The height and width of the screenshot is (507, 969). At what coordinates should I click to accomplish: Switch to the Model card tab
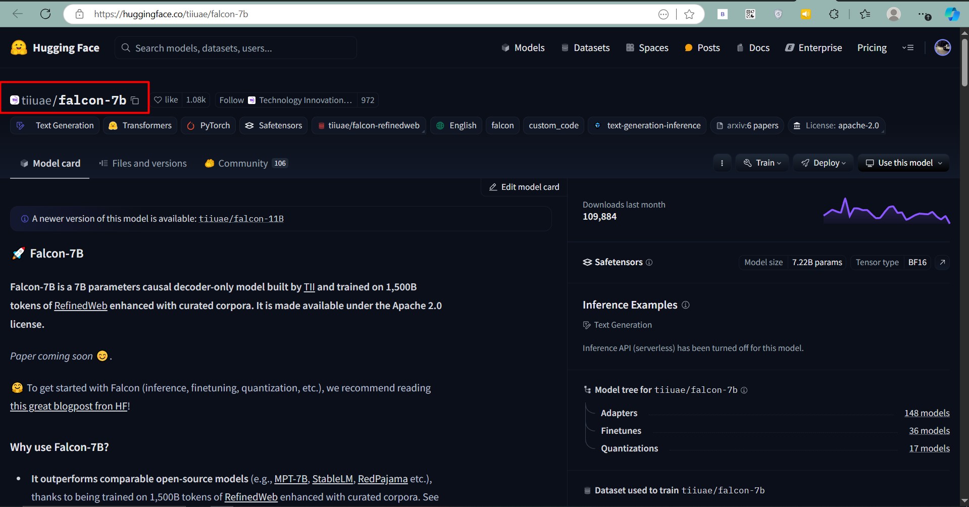[49, 164]
